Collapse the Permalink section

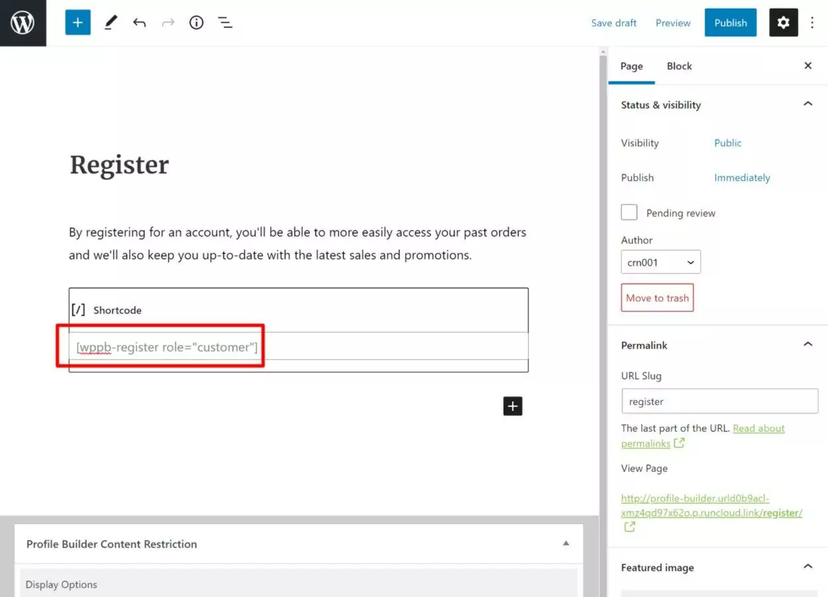807,345
